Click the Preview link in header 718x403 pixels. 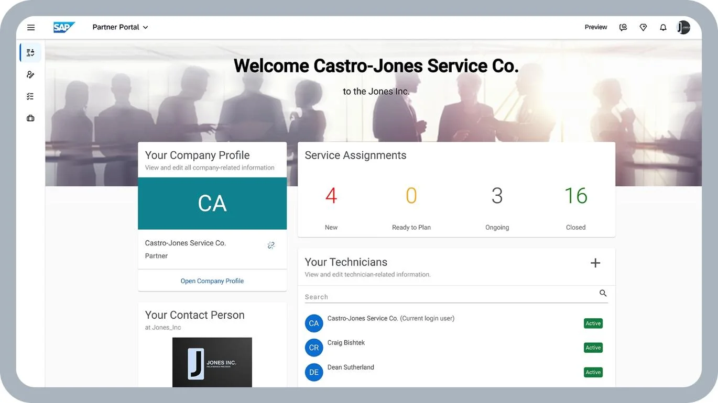(596, 27)
